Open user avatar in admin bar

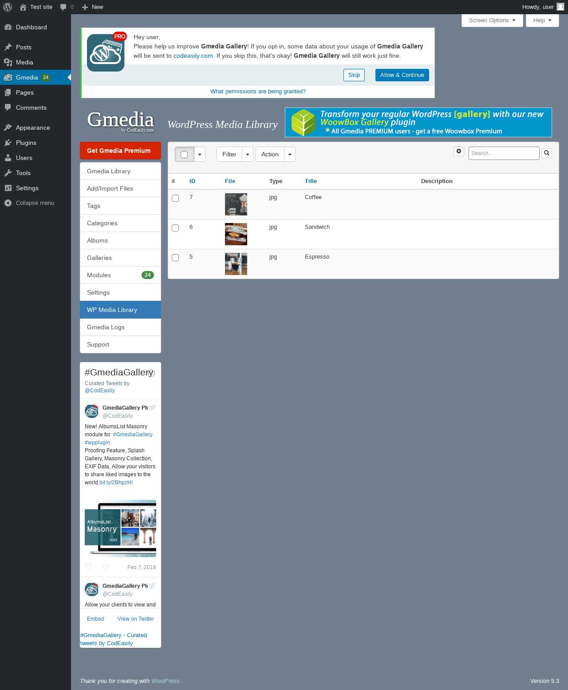coord(560,7)
